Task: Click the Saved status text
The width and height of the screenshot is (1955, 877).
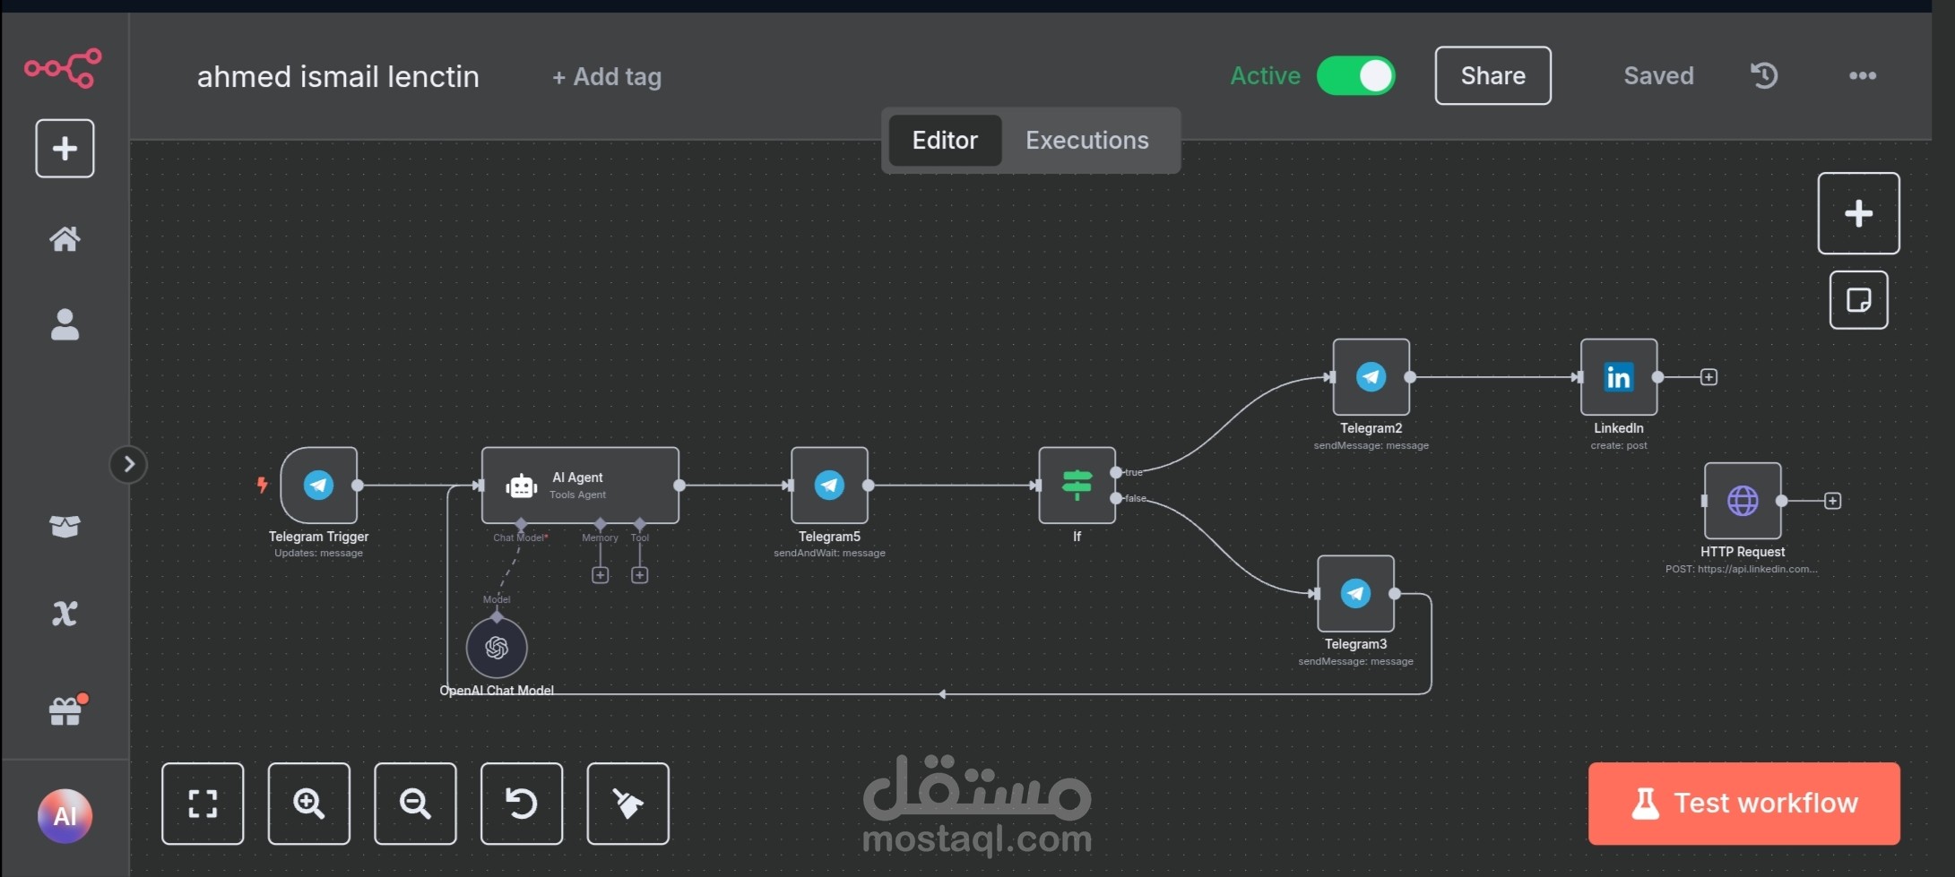Action: coord(1658,76)
